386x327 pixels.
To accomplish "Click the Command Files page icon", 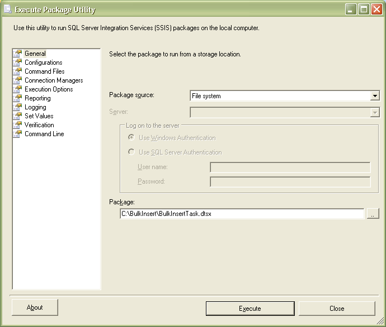I will [17, 71].
